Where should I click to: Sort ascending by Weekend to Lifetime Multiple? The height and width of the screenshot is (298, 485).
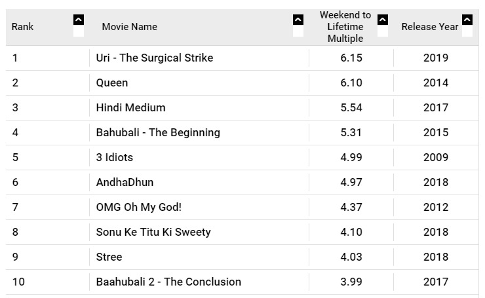[383, 20]
